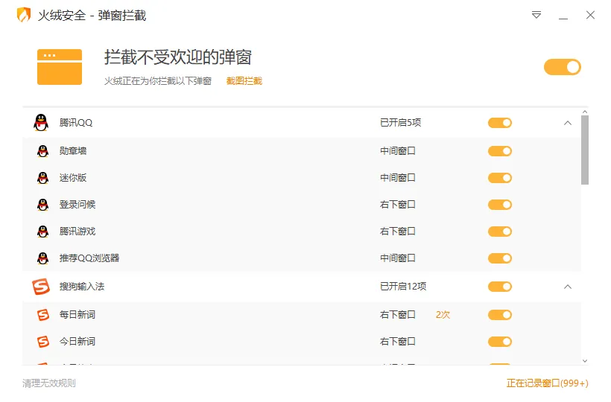The width and height of the screenshot is (611, 402).
Task: Select the 搜狗输入法 group label
Action: click(82, 287)
